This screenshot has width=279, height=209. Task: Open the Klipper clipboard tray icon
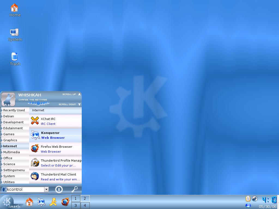(248, 198)
